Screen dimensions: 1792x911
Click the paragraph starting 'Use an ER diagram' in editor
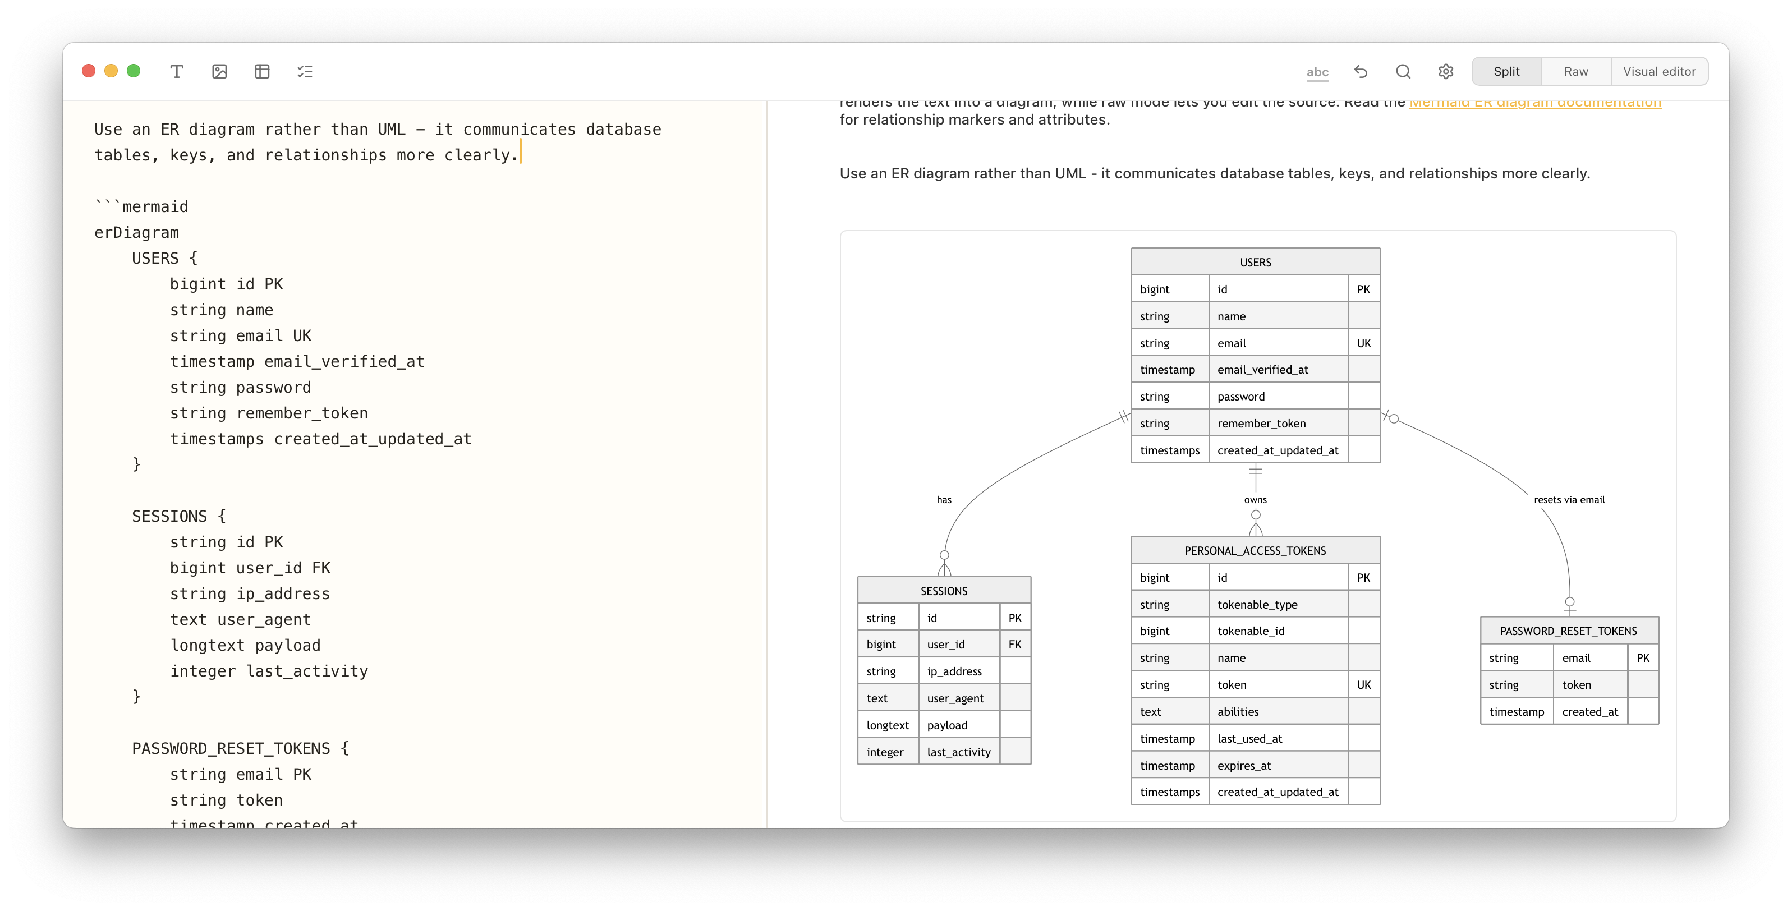point(378,142)
